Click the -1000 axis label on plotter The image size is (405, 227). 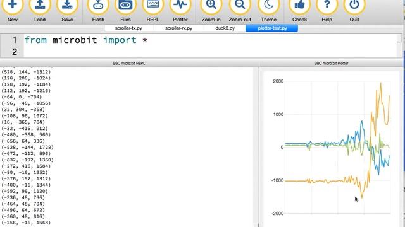[x=277, y=181]
